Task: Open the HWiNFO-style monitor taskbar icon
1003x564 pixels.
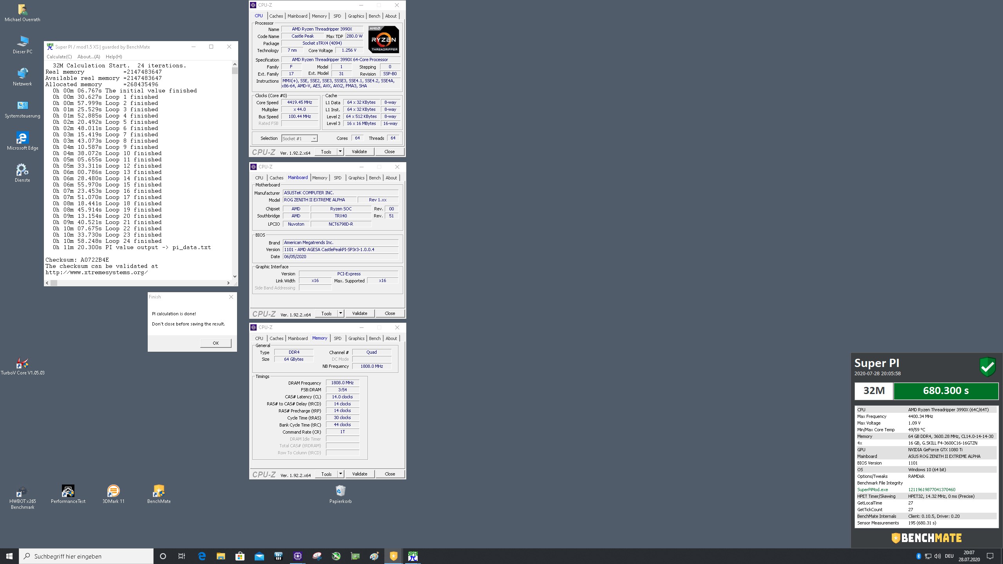Action: tap(278, 556)
